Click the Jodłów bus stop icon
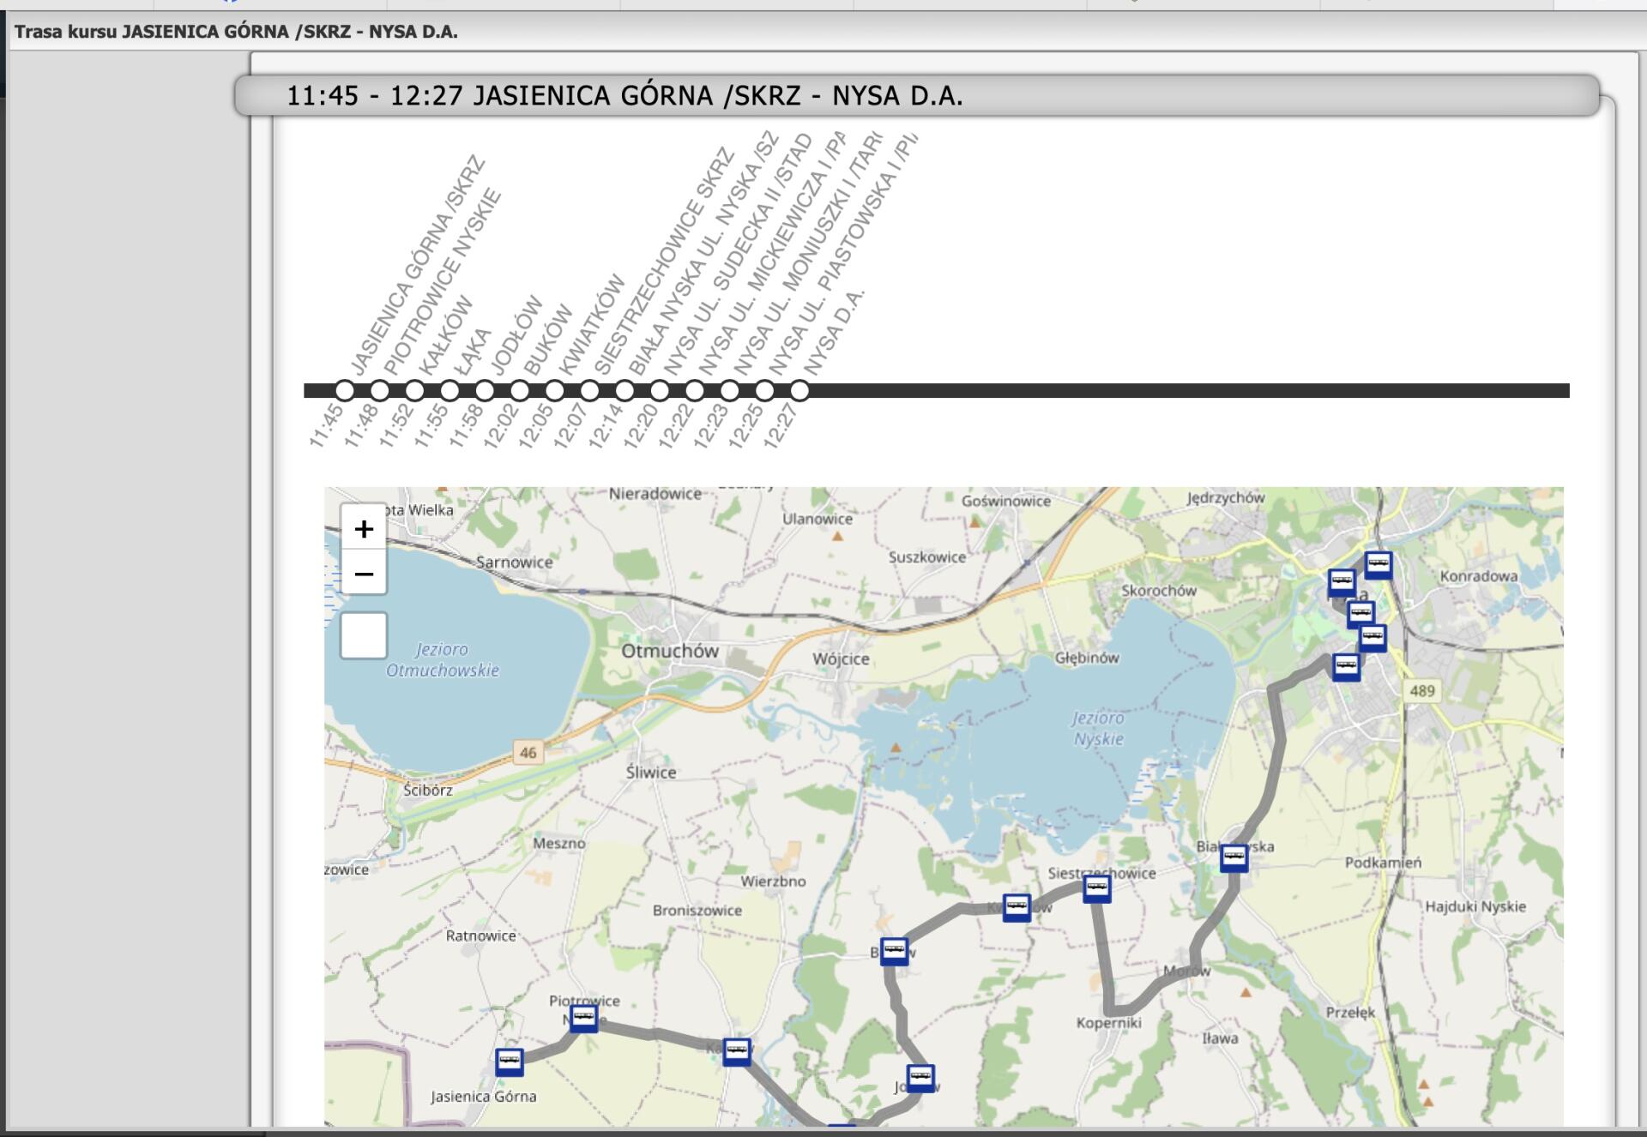This screenshot has width=1647, height=1137. pos(920,1077)
